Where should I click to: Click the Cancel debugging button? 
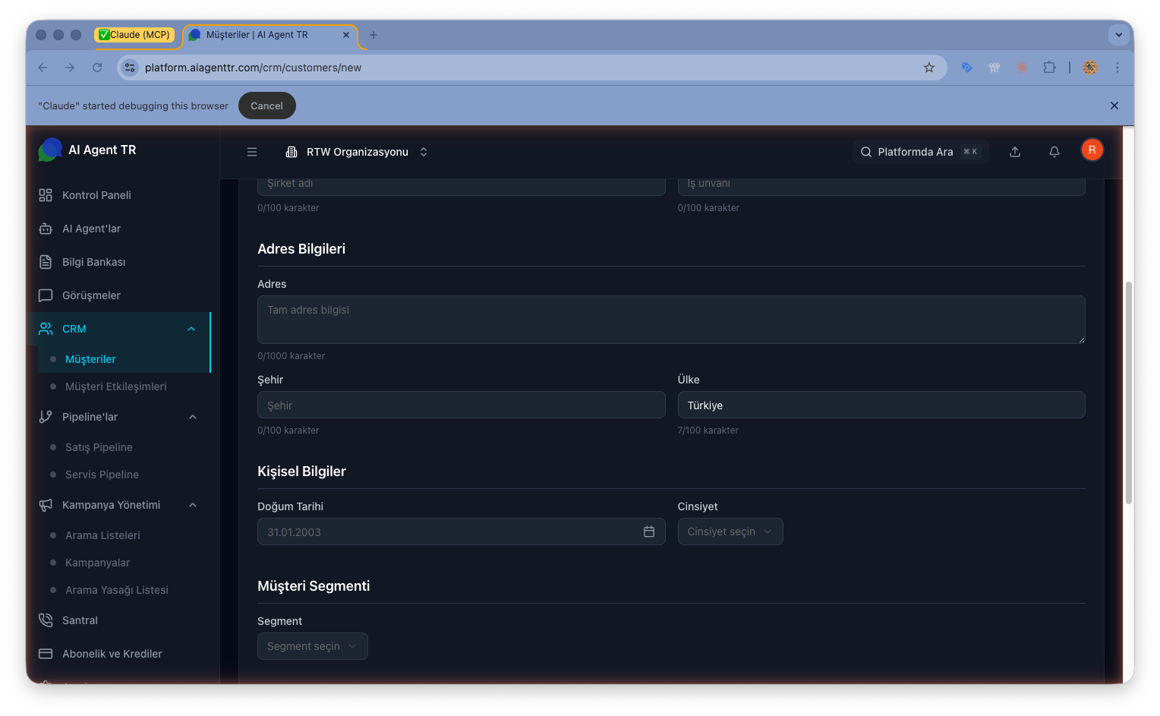pyautogui.click(x=266, y=106)
